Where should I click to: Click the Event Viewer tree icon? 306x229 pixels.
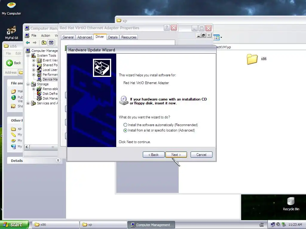(39, 60)
